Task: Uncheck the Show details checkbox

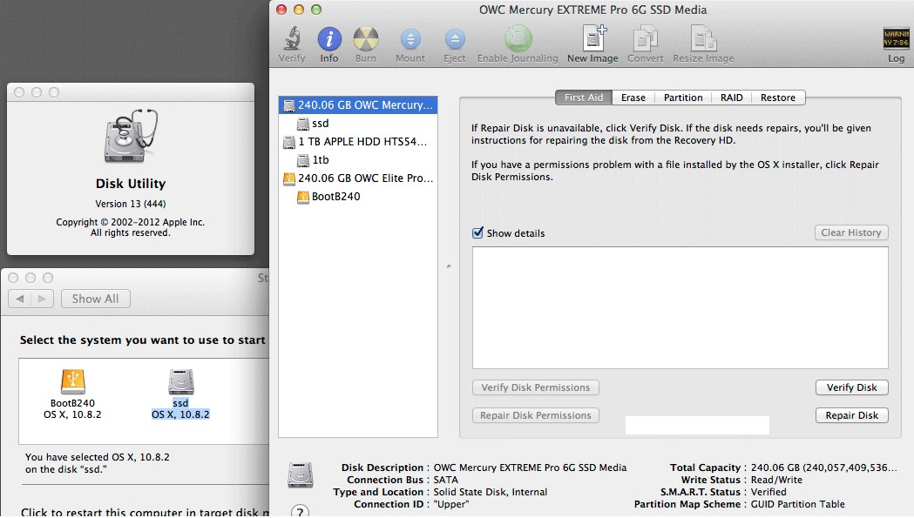Action: [x=477, y=232]
